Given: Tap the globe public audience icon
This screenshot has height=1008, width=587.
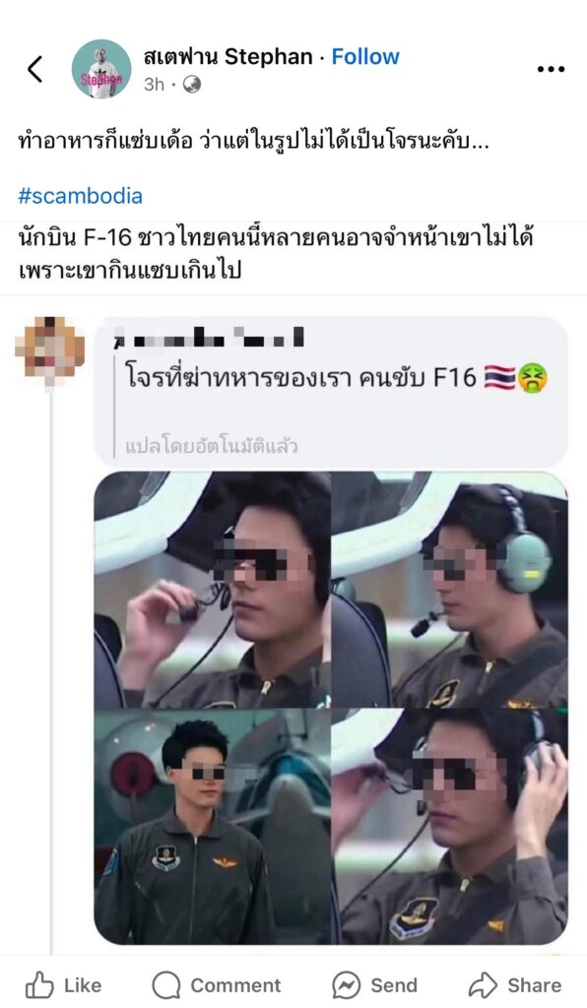Looking at the screenshot, I should [192, 85].
